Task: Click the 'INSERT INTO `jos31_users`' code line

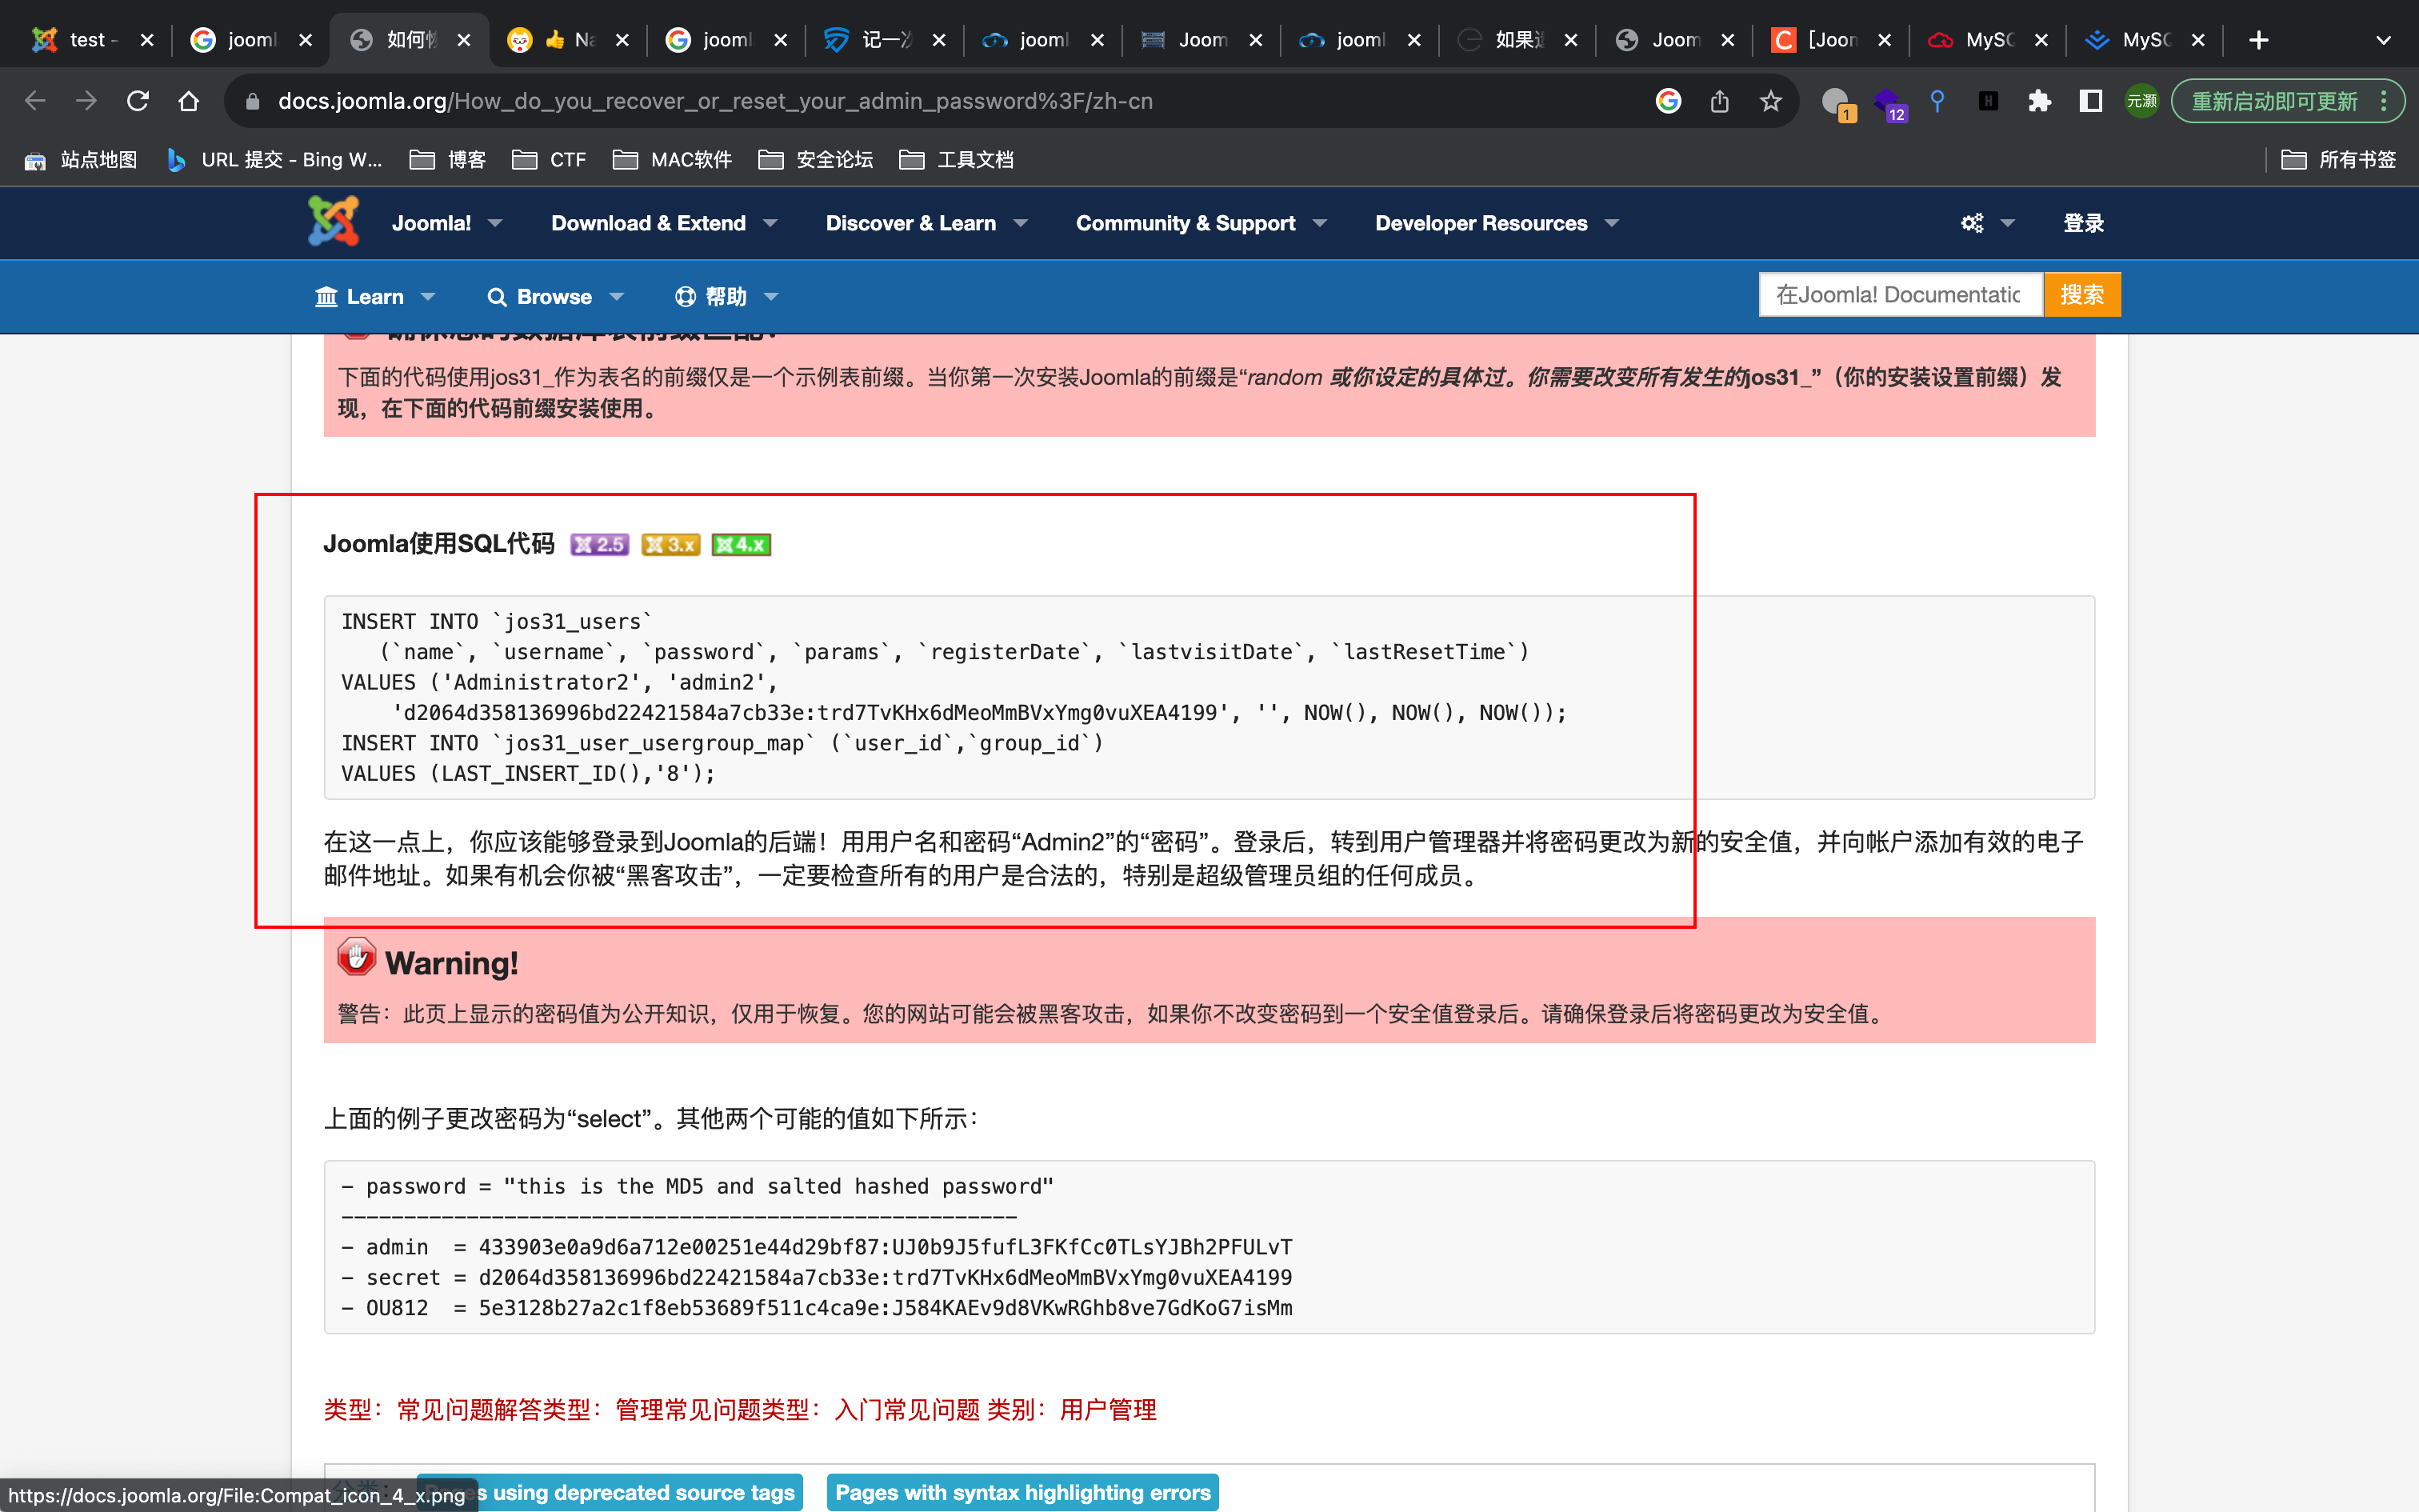Action: 497,622
